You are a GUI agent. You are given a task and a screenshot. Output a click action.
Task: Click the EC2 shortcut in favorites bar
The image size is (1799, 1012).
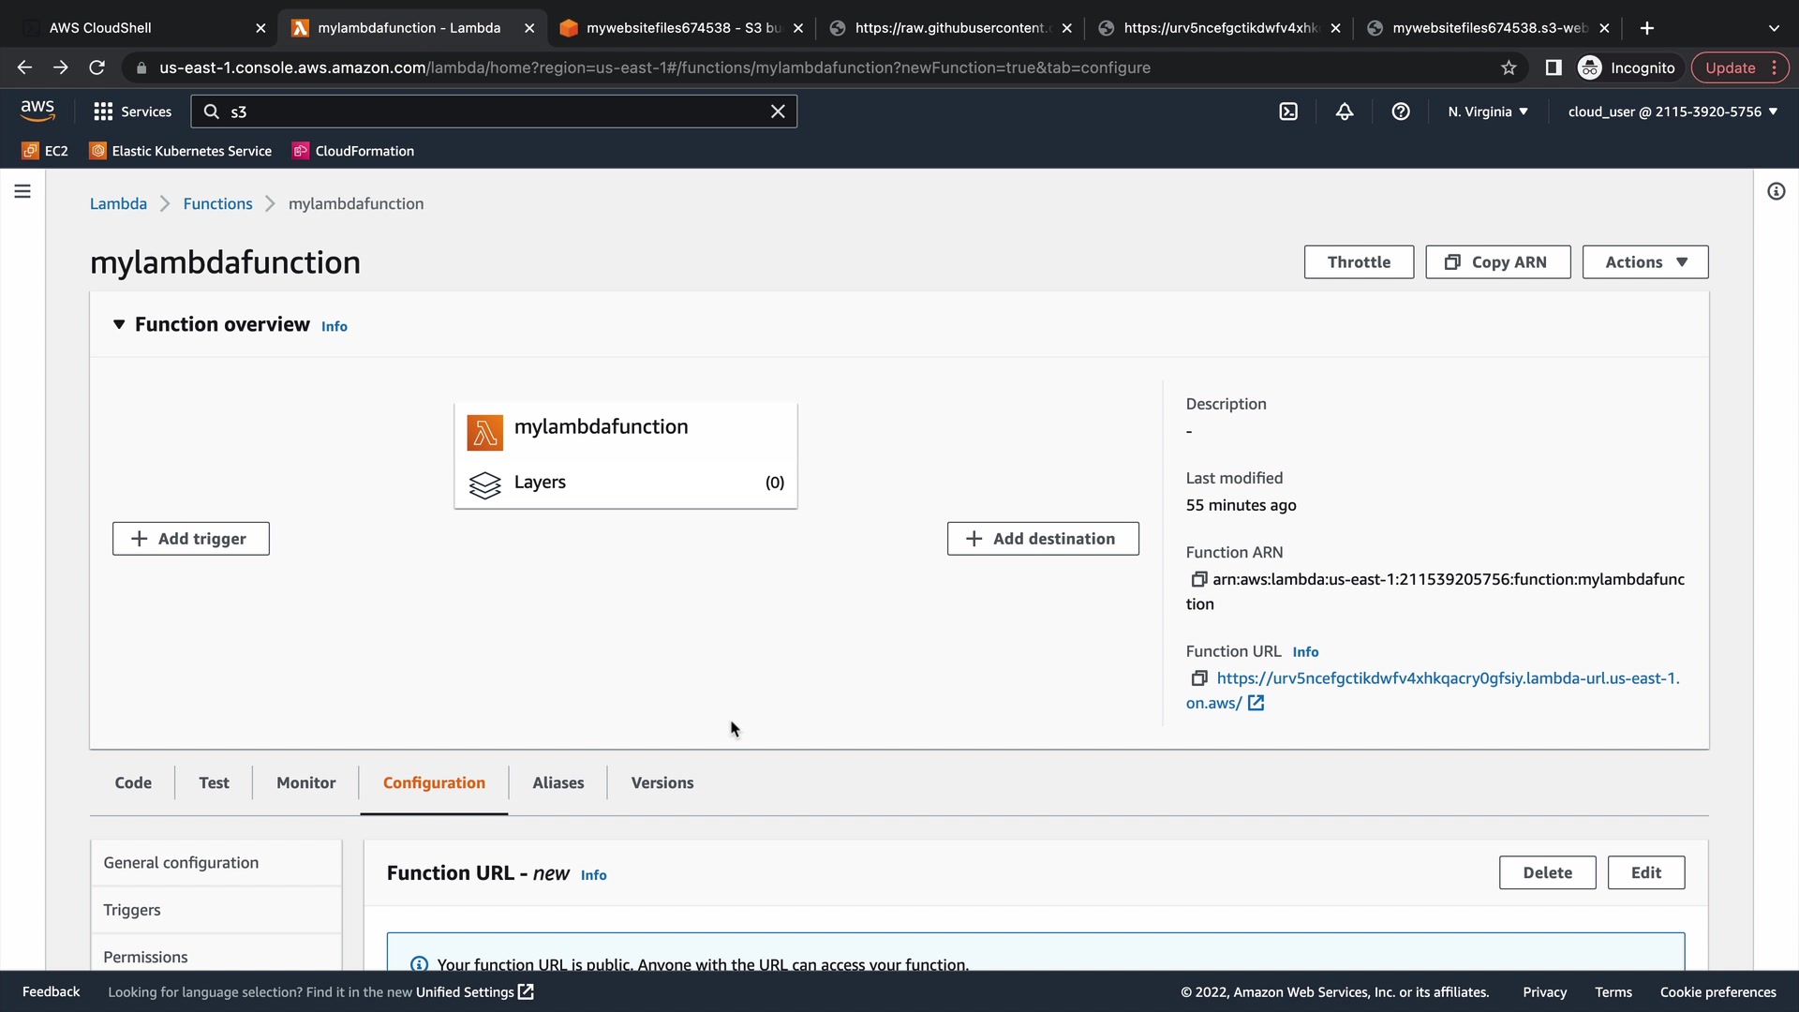(45, 151)
